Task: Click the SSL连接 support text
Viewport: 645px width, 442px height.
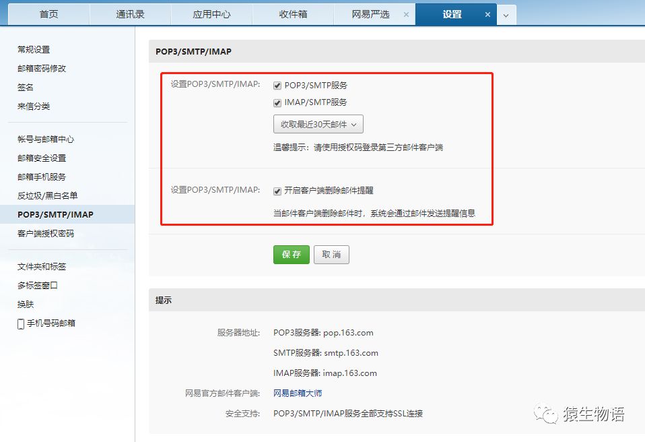Action: point(348,413)
